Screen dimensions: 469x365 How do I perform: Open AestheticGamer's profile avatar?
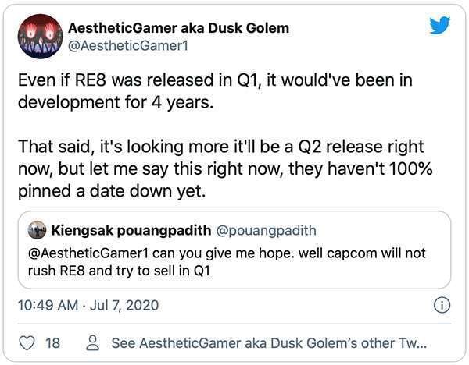(x=39, y=37)
